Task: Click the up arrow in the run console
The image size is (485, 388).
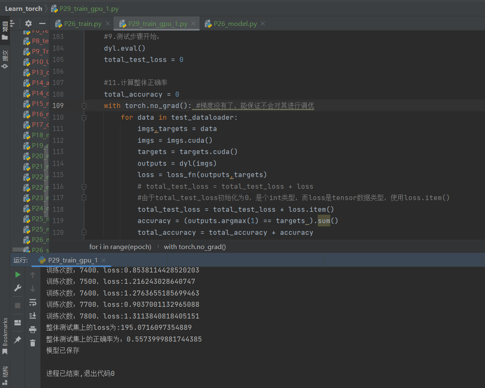Action: tap(33, 275)
